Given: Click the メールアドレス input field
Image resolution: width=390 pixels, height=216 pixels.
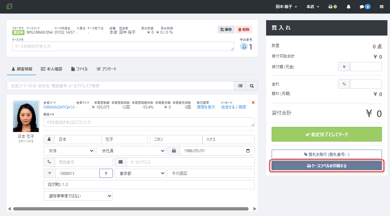Looking at the screenshot, I should (x=191, y=162).
